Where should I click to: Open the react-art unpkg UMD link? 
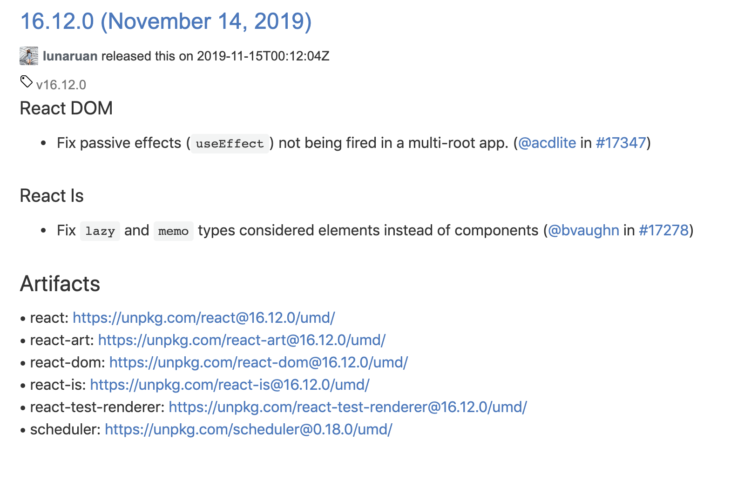click(x=242, y=340)
